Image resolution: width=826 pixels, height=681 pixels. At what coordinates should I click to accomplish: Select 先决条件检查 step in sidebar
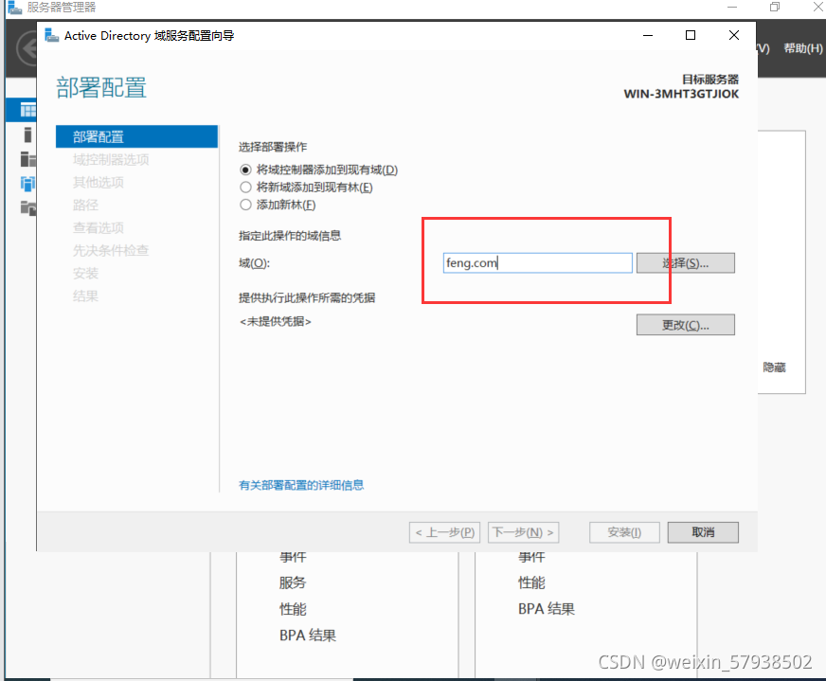tap(111, 250)
